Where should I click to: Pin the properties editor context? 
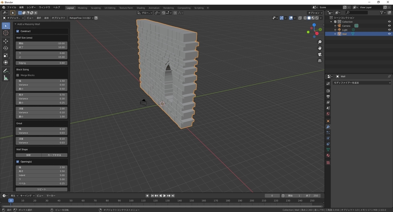[389, 76]
